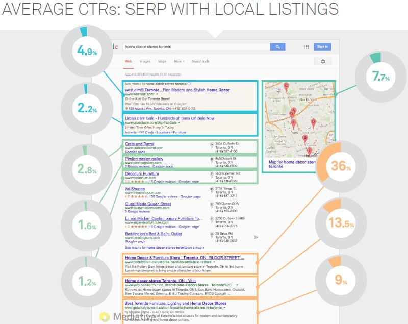The width and height of the screenshot is (408, 324).
Task: Click the 36% orange donut chart
Action: pyautogui.click(x=341, y=166)
